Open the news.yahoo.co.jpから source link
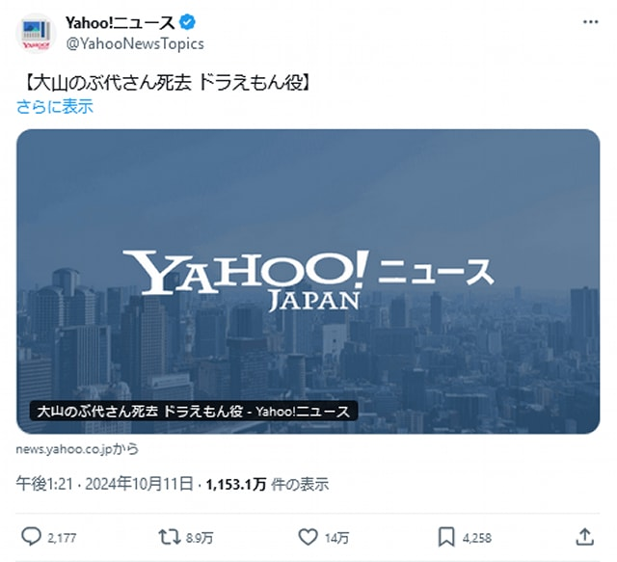617x562 pixels. pyautogui.click(x=77, y=449)
